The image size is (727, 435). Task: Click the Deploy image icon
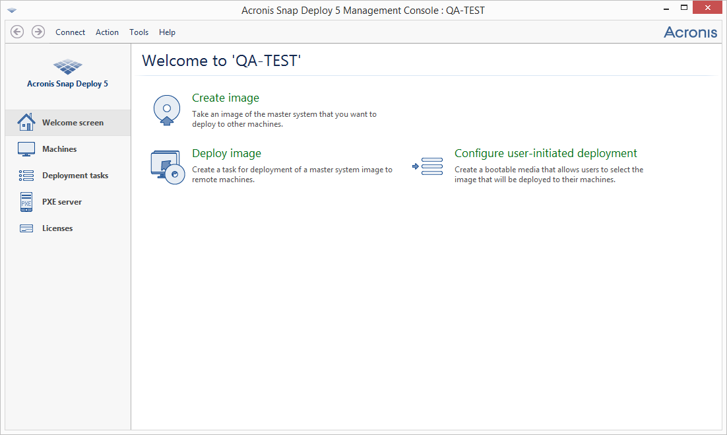tap(168, 167)
